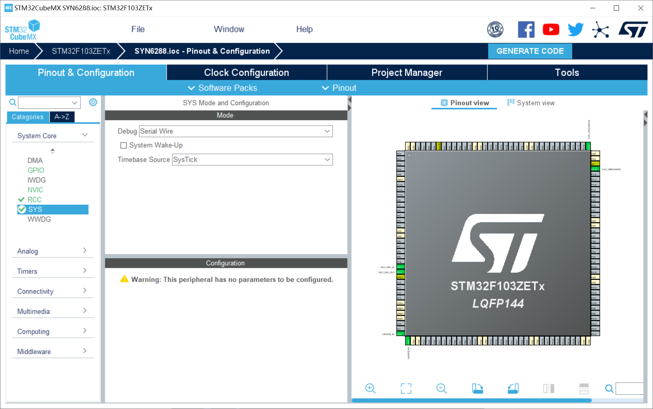The width and height of the screenshot is (653, 409).
Task: Select GPIO in System Core
Action: (x=36, y=170)
